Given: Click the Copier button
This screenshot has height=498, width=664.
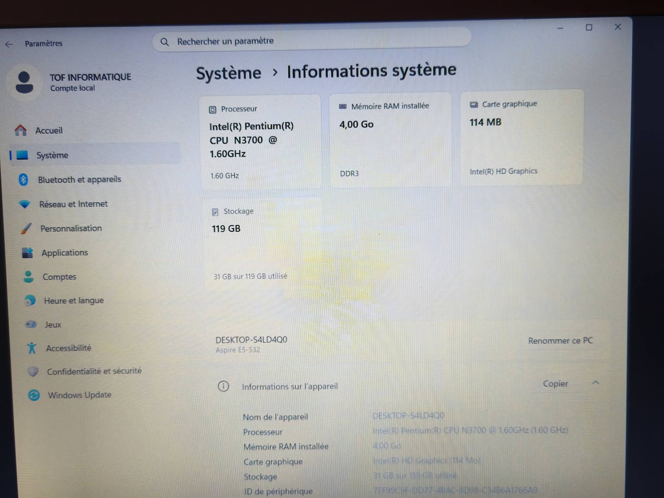Looking at the screenshot, I should click(x=555, y=384).
